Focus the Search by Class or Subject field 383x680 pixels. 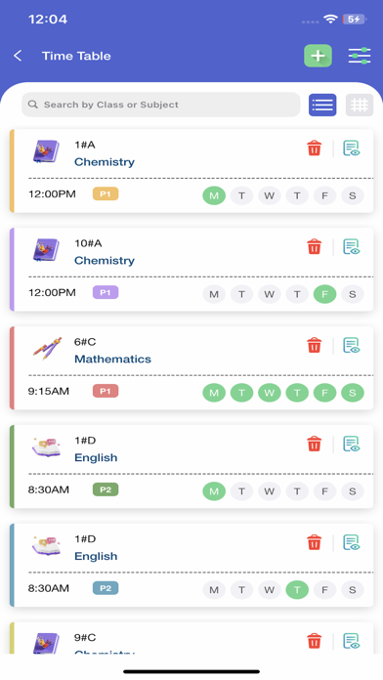click(x=161, y=105)
